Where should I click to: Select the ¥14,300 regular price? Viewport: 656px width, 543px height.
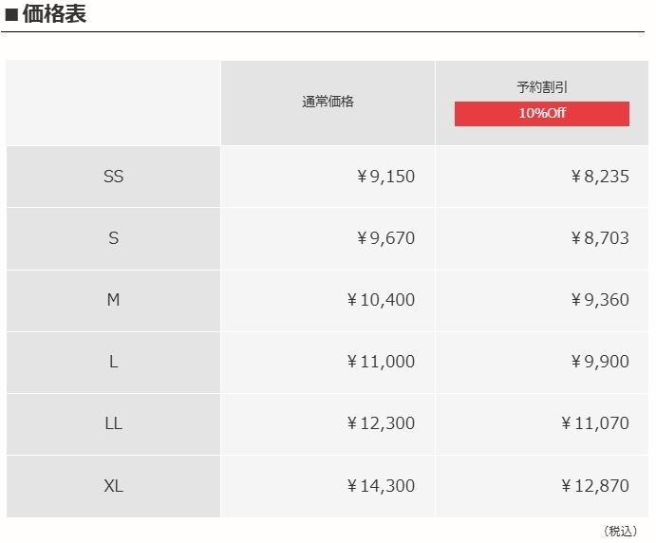[381, 486]
